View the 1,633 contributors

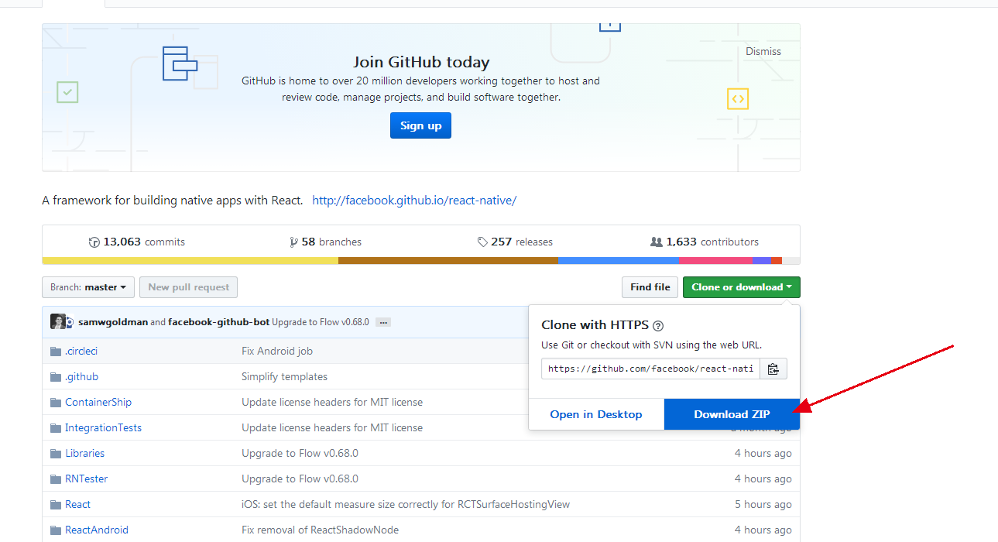[705, 242]
